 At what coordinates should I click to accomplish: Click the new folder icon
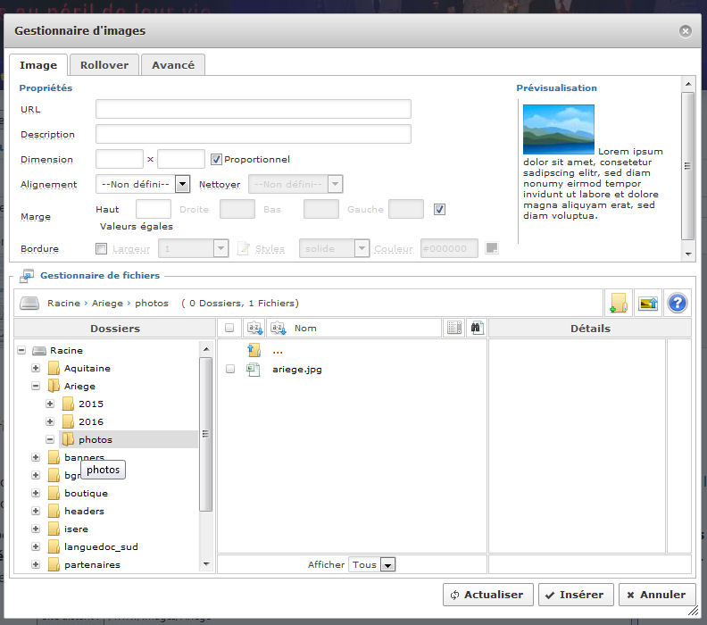618,303
